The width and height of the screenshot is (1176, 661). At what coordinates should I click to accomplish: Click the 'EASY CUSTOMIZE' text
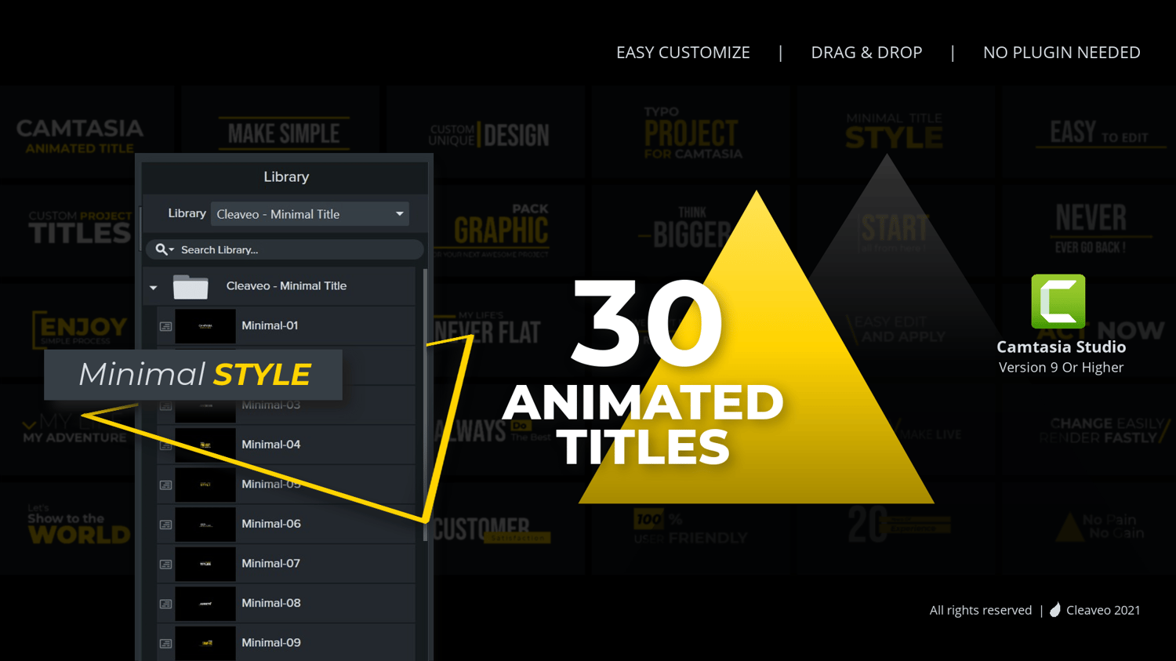tap(683, 53)
